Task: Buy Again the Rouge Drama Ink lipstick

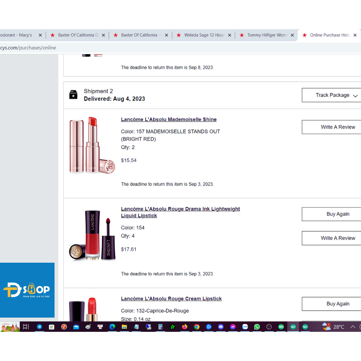Action: [331, 214]
